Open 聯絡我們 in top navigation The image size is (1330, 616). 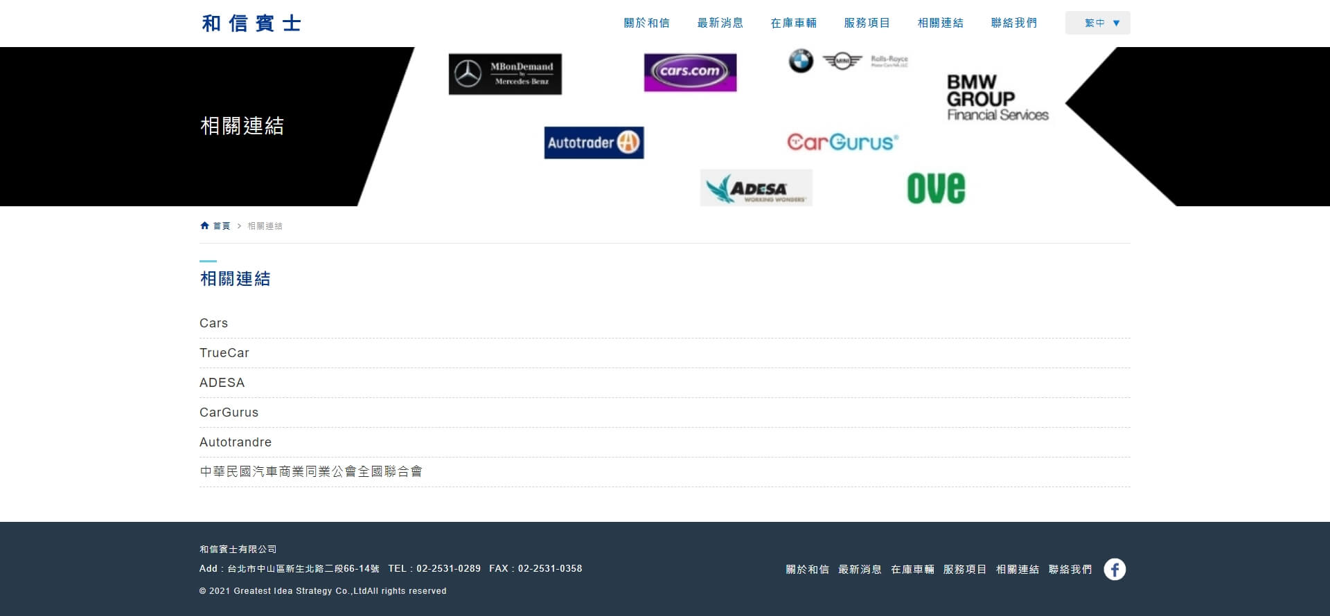pos(1013,23)
